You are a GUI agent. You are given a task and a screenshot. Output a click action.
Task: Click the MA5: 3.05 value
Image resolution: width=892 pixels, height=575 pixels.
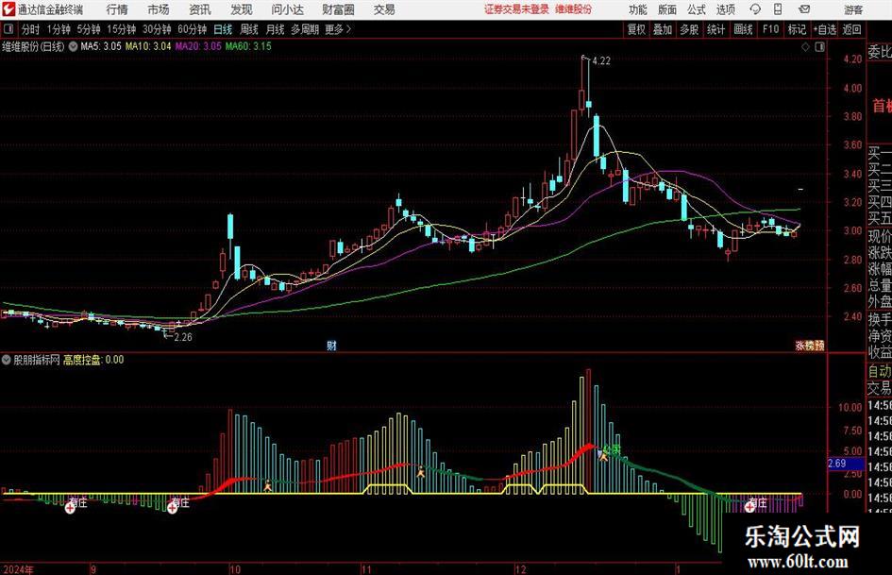101,46
